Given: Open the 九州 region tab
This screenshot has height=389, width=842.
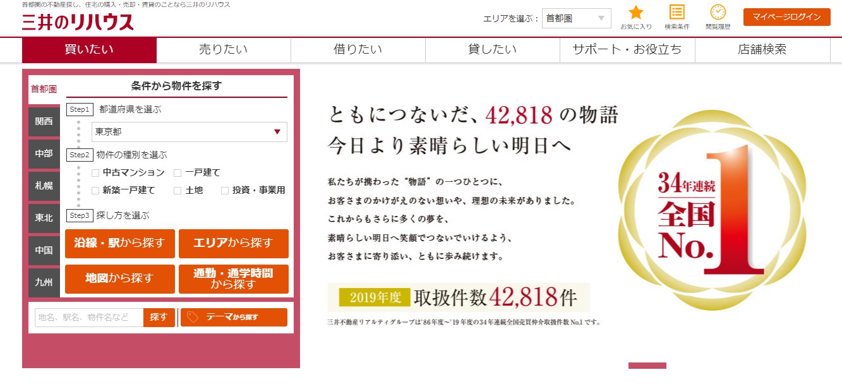Looking at the screenshot, I should click(x=44, y=282).
